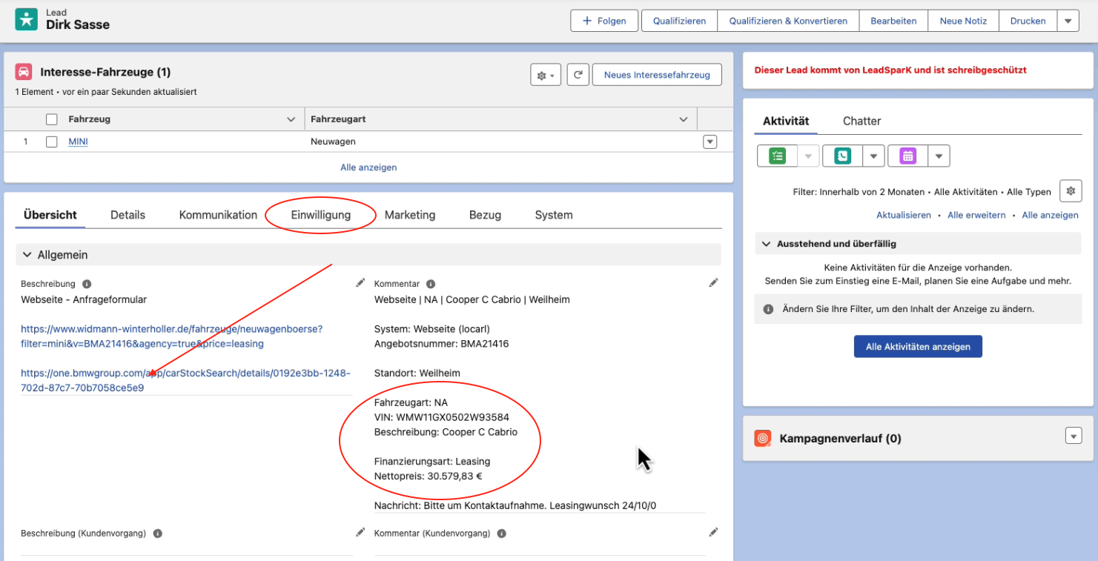Edit the Kommentar field with pencil icon
Image resolution: width=1098 pixels, height=561 pixels.
[713, 283]
